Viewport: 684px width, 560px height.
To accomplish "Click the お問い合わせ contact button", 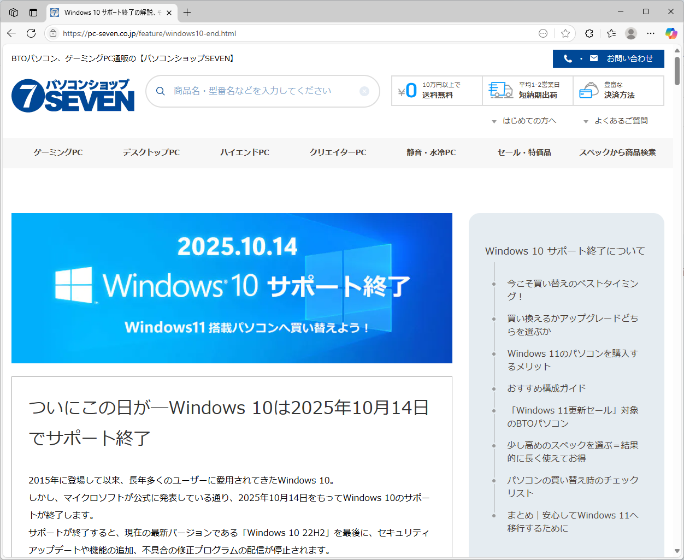I will coord(609,58).
